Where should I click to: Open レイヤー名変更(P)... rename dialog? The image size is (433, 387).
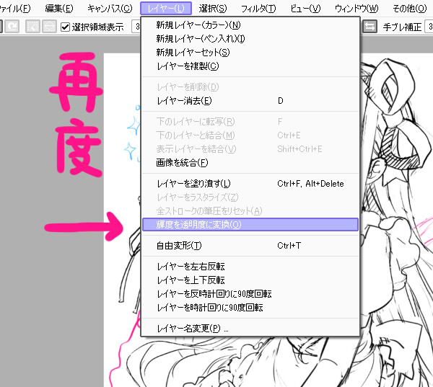pos(250,329)
